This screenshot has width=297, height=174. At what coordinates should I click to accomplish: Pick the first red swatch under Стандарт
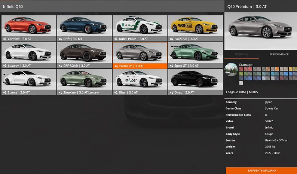point(241,69)
